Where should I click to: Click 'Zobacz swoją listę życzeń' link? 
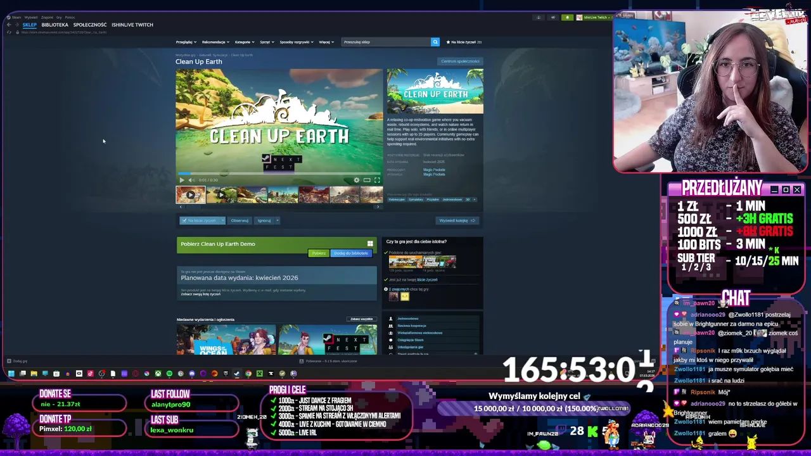point(201,294)
